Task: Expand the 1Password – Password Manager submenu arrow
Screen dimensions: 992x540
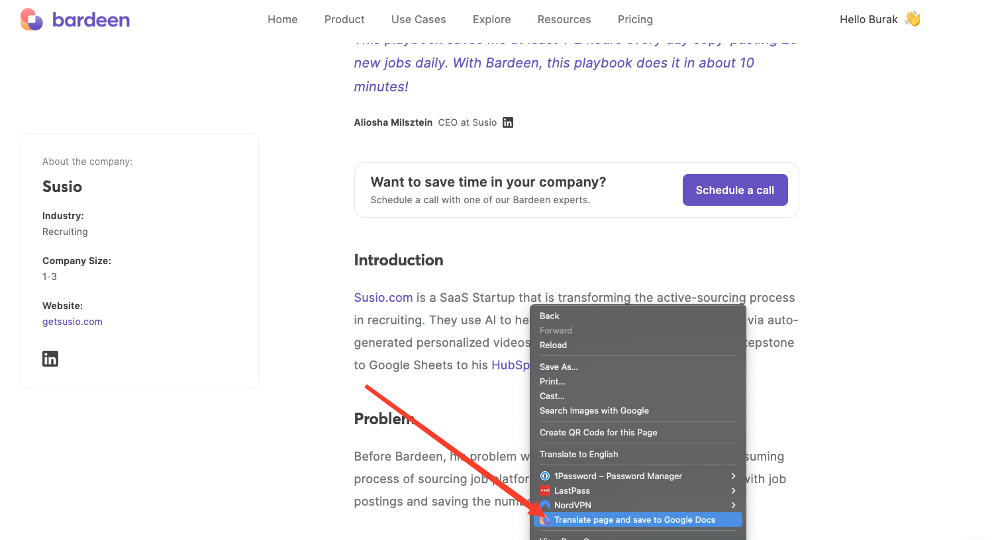Action: click(x=733, y=476)
